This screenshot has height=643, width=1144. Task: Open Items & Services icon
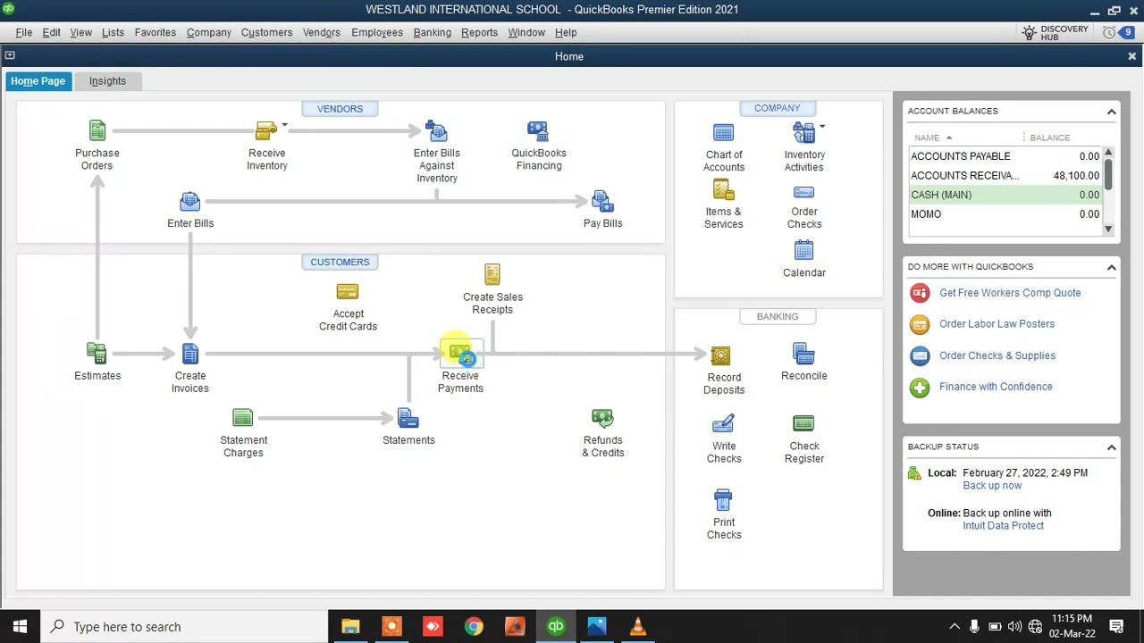pos(724,190)
